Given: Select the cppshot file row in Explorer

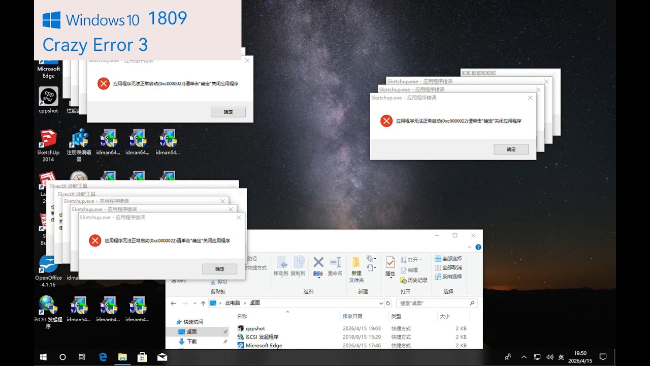Looking at the screenshot, I should pos(352,328).
